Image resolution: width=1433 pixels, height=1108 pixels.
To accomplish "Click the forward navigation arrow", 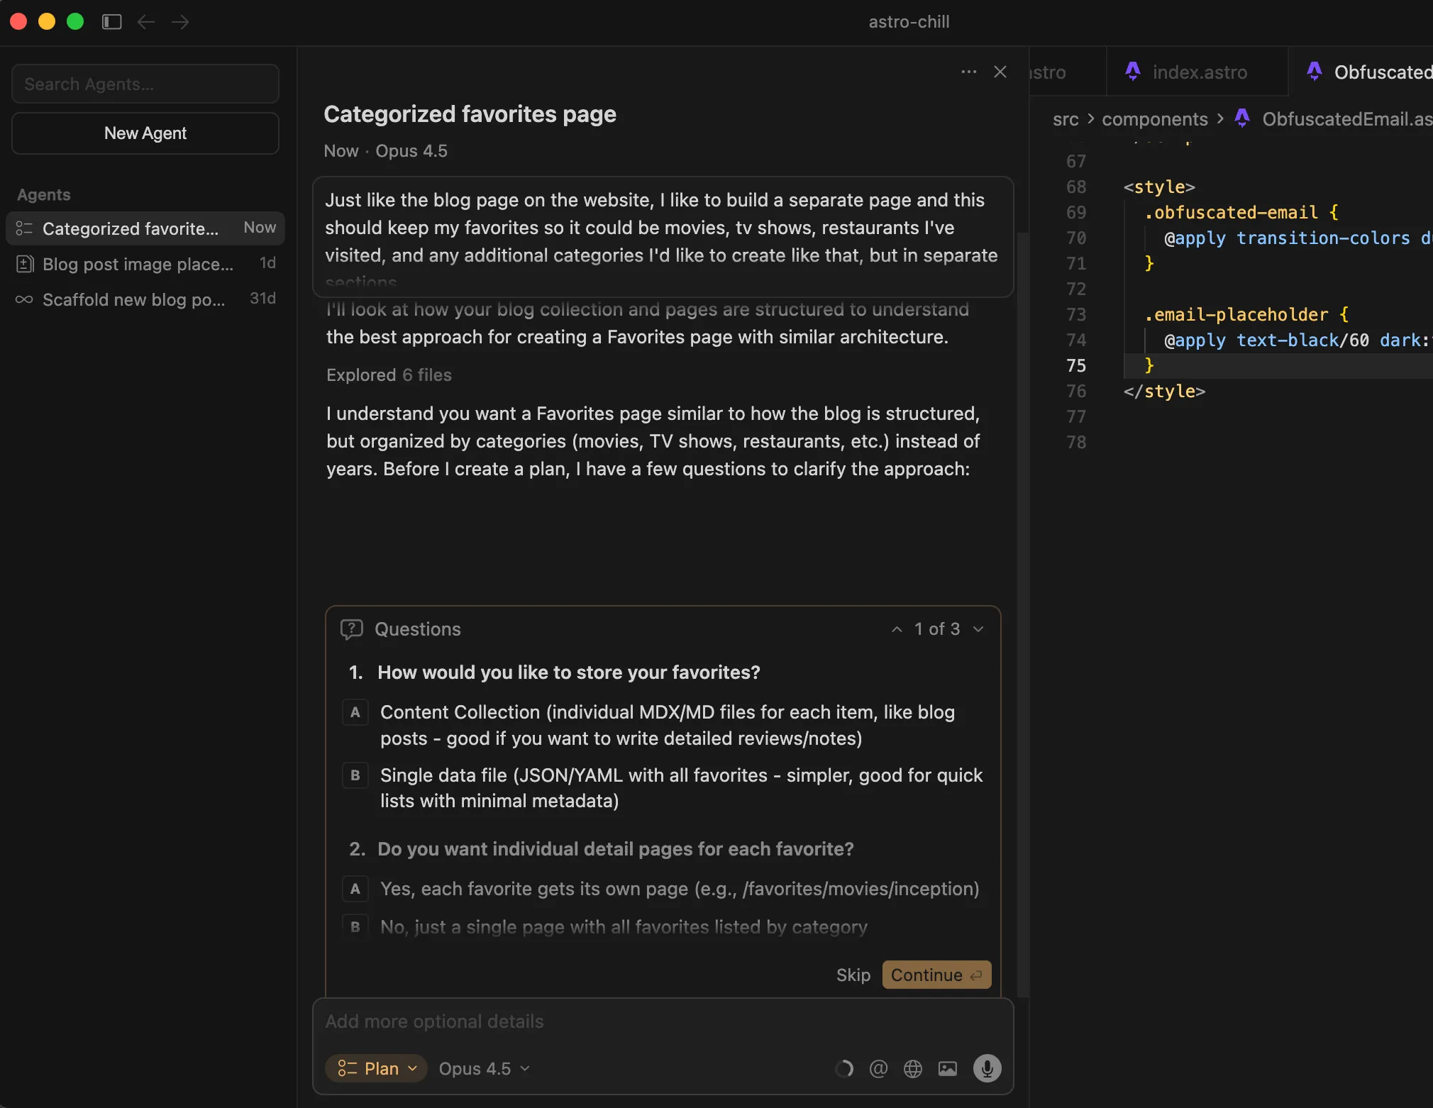I will tap(180, 22).
